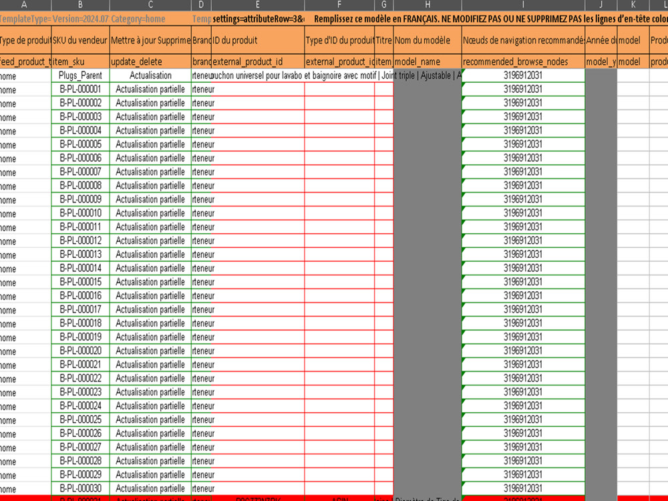Click the 'item_sku' attribute cell
Viewport: 668px width, 501px height.
81,61
